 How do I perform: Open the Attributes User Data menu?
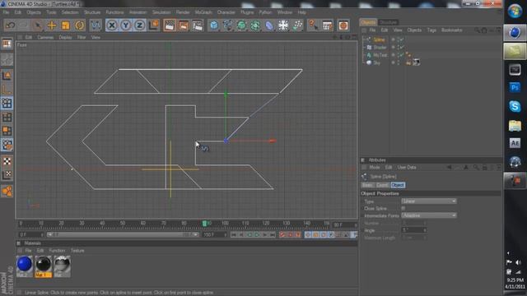click(x=407, y=167)
